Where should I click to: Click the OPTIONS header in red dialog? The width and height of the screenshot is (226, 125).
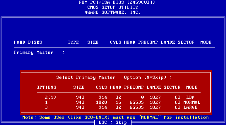pyautogui.click(x=46, y=87)
